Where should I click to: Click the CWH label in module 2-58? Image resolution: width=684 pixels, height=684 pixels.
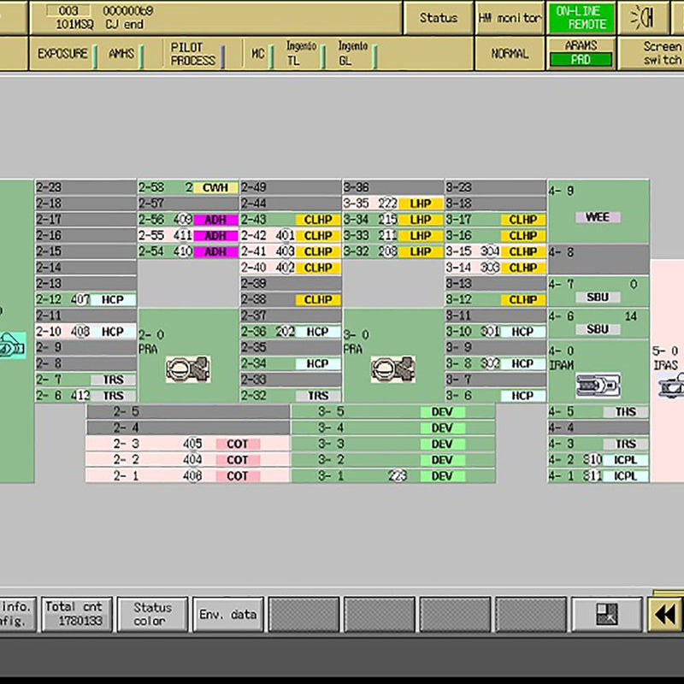(215, 187)
